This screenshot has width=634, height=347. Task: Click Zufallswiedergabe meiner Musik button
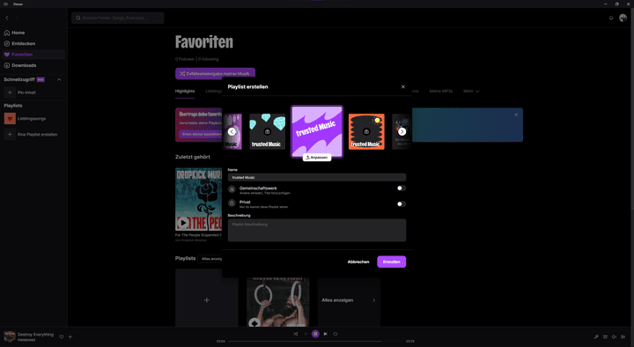215,74
